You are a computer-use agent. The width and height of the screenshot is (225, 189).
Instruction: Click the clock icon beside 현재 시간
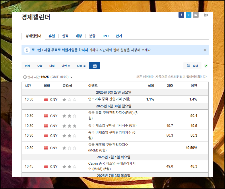pyautogui.click(x=25, y=77)
